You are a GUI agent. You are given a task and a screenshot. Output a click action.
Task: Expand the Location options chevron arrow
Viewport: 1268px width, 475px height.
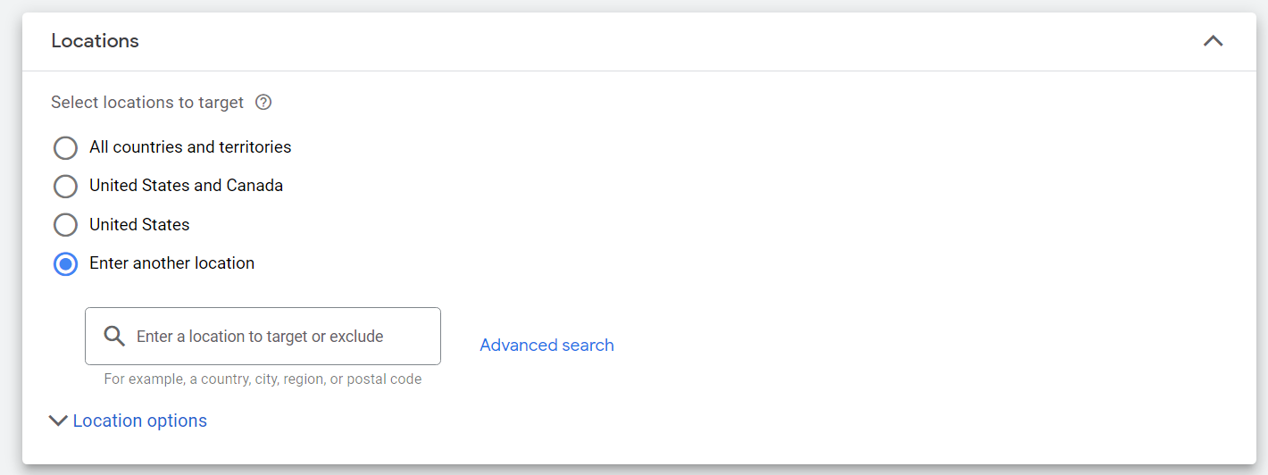coord(58,421)
